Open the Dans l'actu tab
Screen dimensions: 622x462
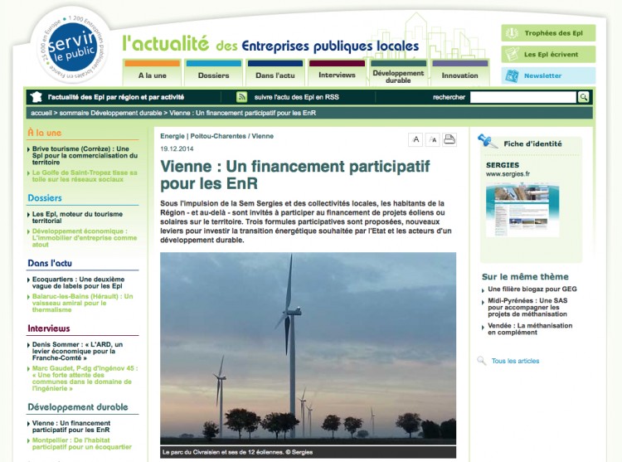point(275,72)
